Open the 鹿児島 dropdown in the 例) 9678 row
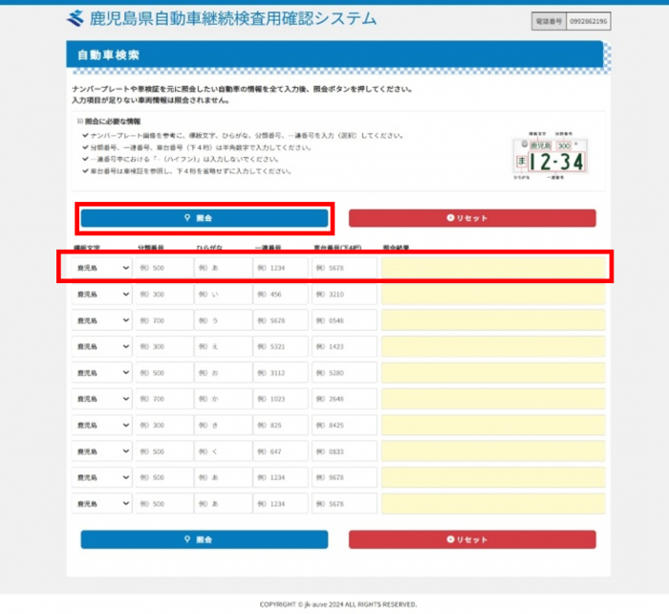Viewport: 669px width, 614px height. point(101,477)
